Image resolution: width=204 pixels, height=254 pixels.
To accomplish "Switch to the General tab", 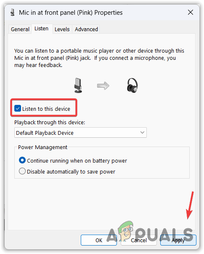I will [x=20, y=29].
